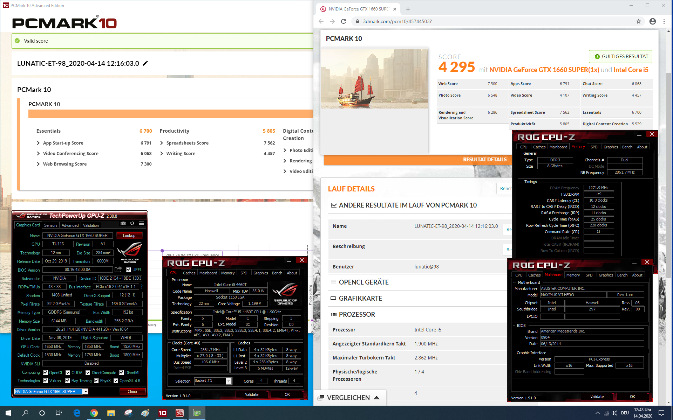Open the GPU selection dropdown in GPU-Z
Image resolution: width=673 pixels, height=420 pixels.
click(86, 392)
